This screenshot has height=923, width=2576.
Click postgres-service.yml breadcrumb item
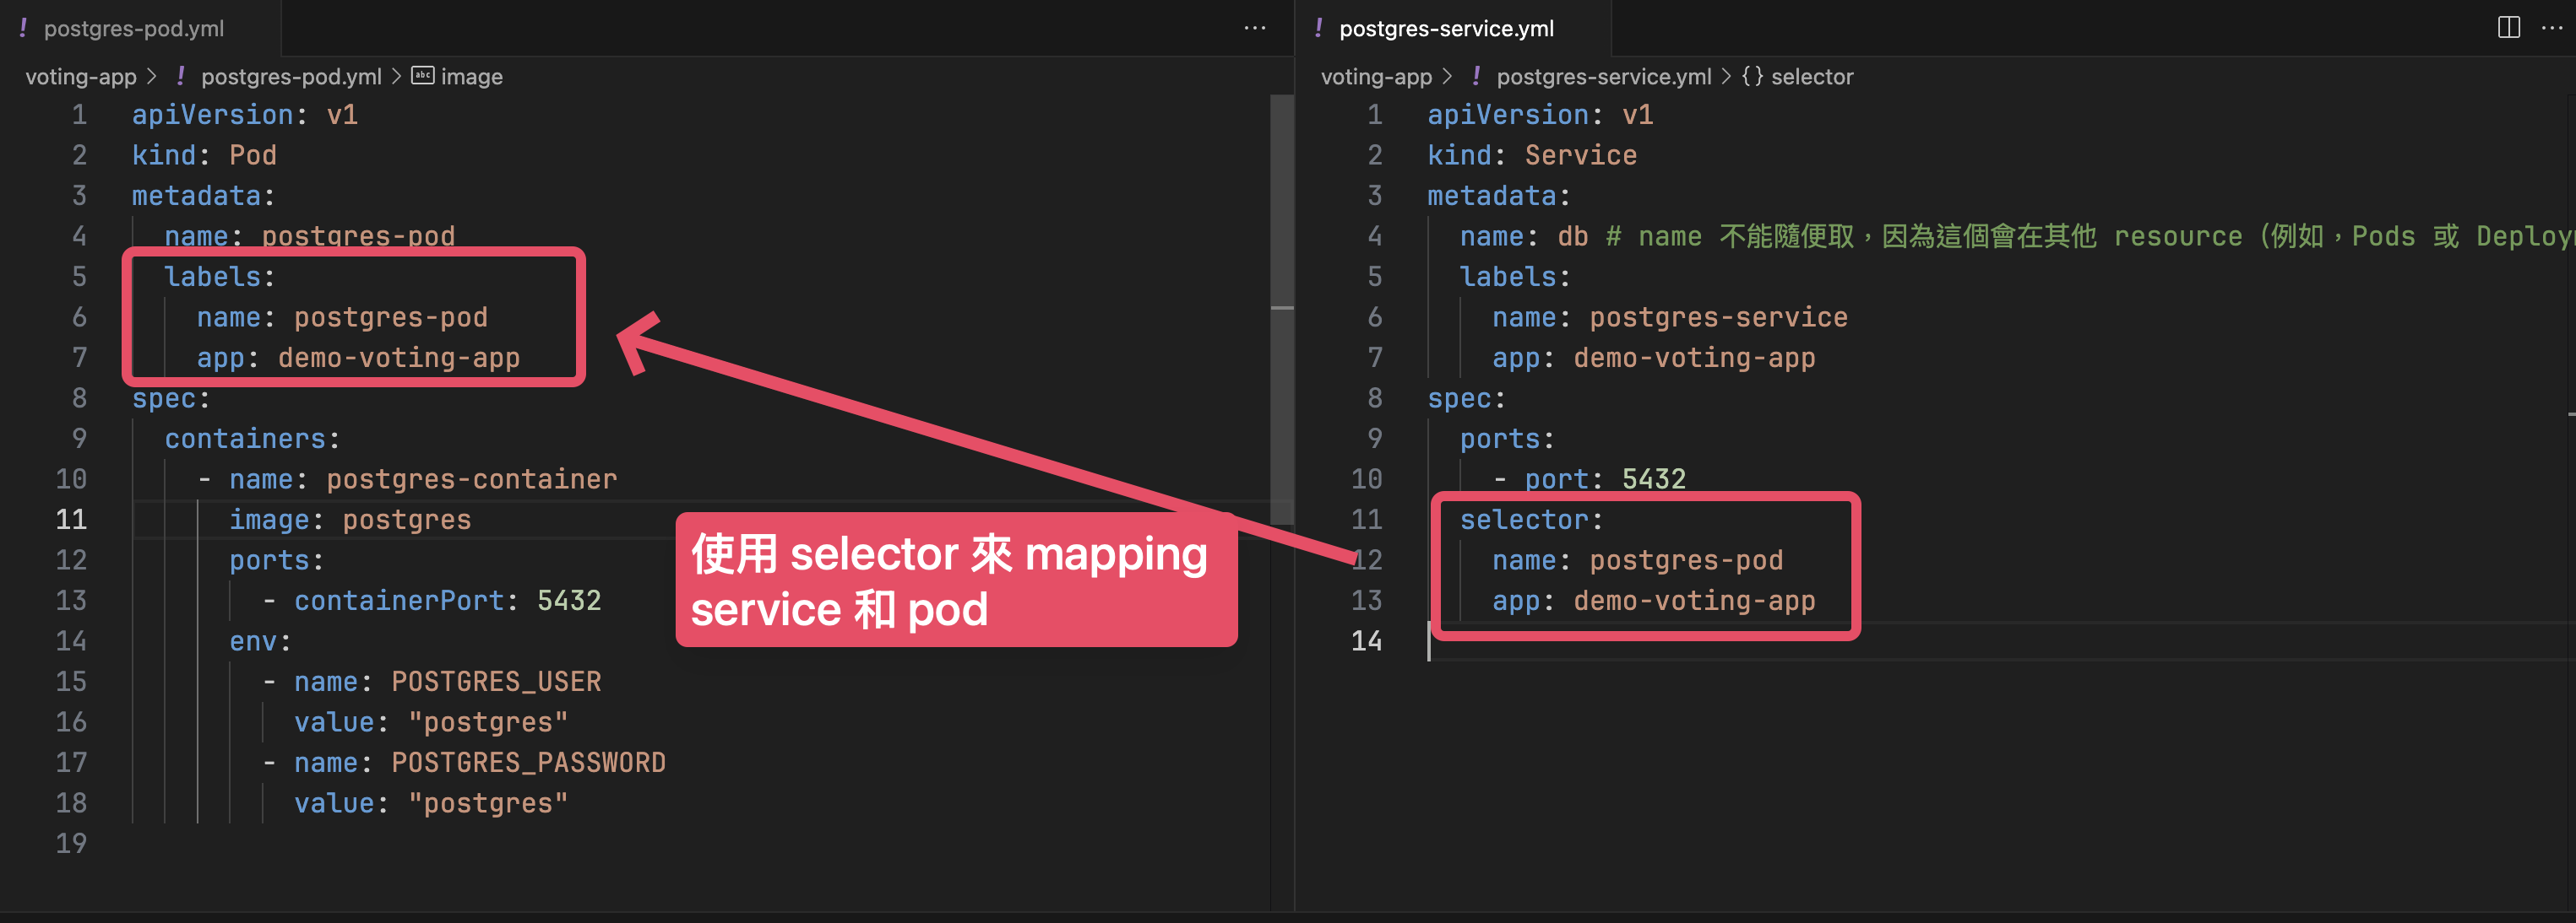[x=1603, y=77]
